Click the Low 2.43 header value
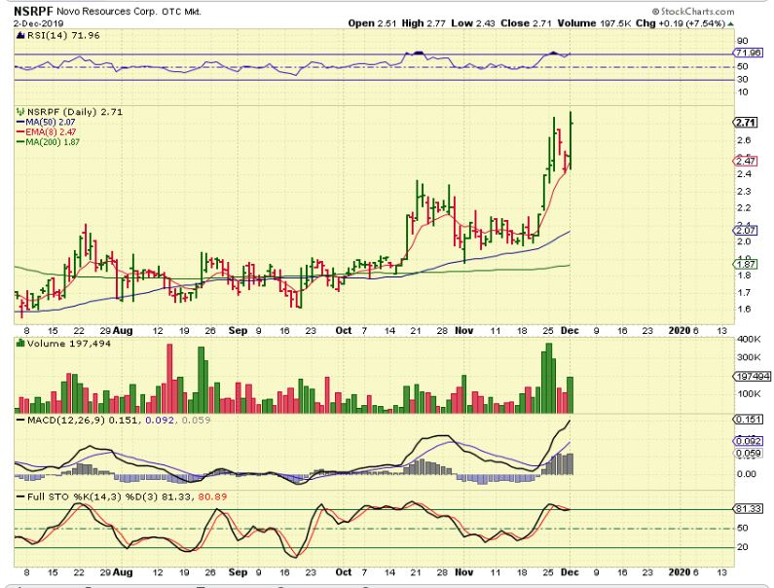The width and height of the screenshot is (774, 588). click(473, 23)
